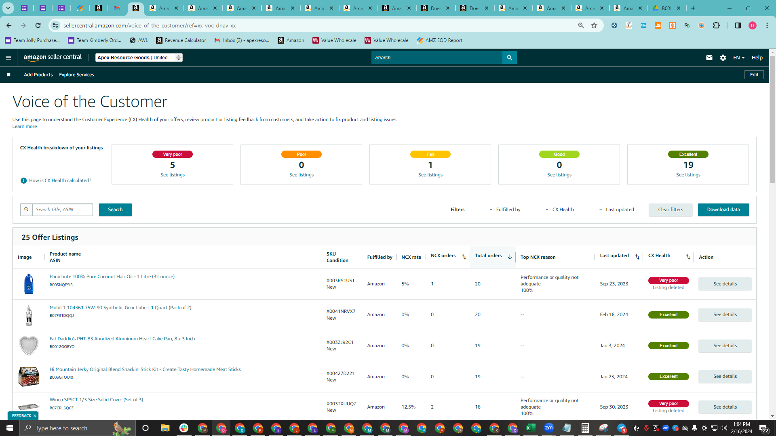This screenshot has width=776, height=436.
Task: Click the Amazon Seller Central logo
Action: (x=53, y=57)
